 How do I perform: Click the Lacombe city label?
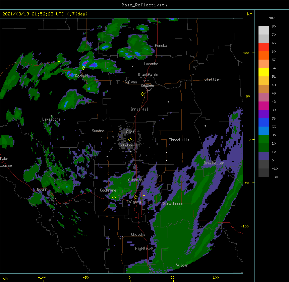point(151,64)
